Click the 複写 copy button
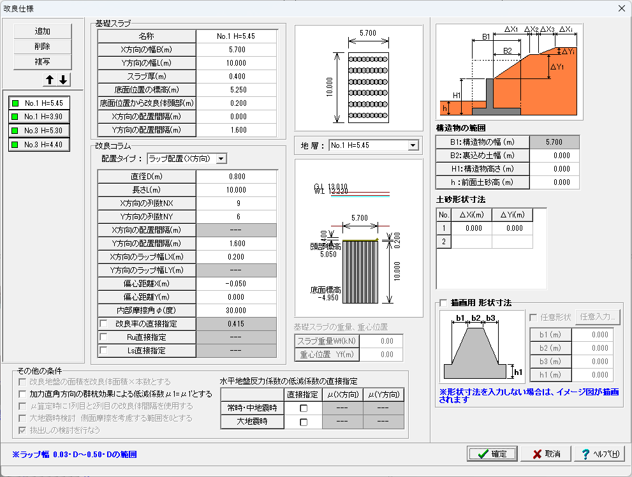Image resolution: width=632 pixels, height=477 pixels. tap(43, 62)
